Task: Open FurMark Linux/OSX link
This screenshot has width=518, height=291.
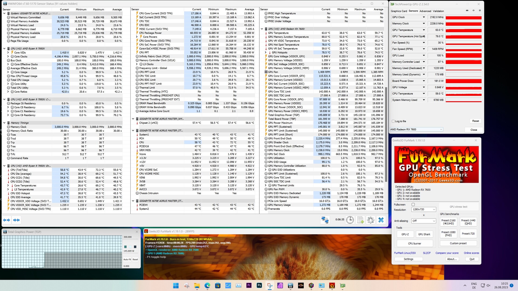Action: point(405,253)
